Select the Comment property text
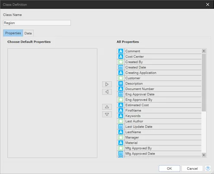214x174 pixels. point(133,51)
